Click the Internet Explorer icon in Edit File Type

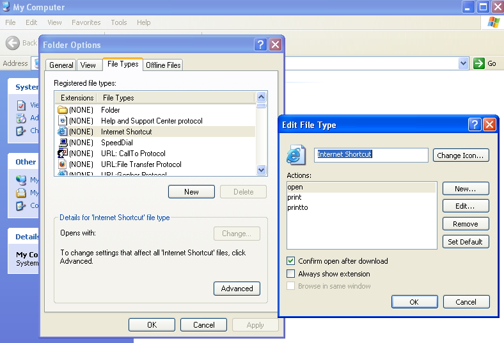pos(295,155)
